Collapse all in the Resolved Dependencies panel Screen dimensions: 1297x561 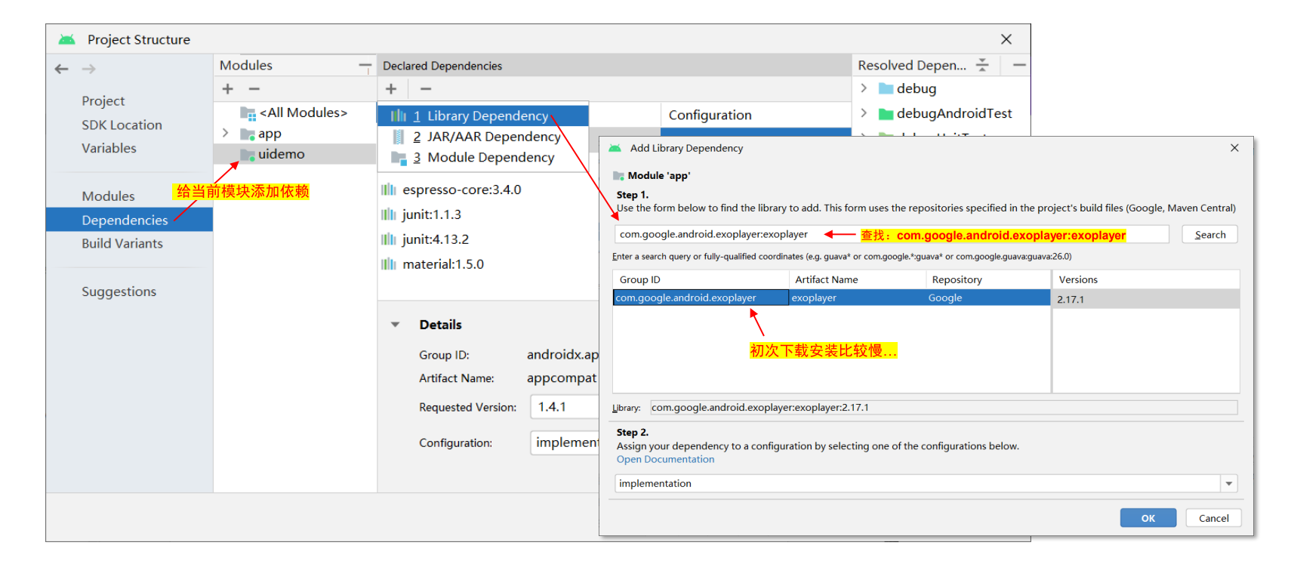pyautogui.click(x=982, y=65)
